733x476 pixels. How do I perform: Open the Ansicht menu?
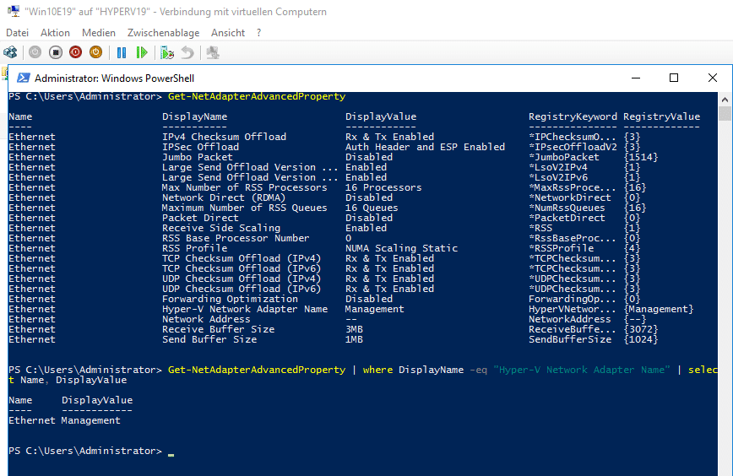[x=228, y=33]
